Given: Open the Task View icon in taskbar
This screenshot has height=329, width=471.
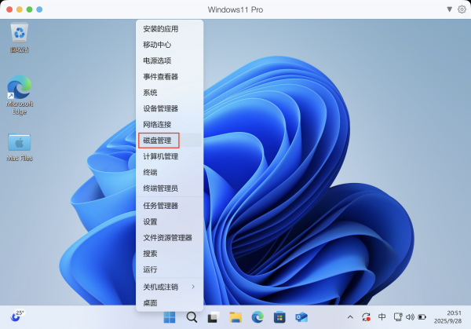Looking at the screenshot, I should click(x=212, y=317).
